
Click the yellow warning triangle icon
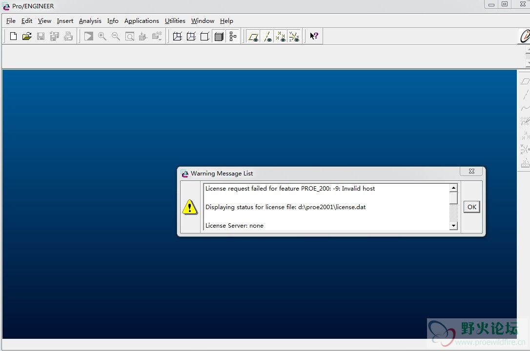pyautogui.click(x=190, y=207)
